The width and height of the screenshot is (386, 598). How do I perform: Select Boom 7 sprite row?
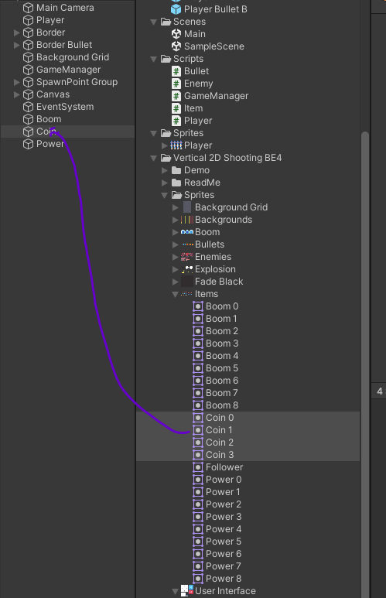click(248, 393)
